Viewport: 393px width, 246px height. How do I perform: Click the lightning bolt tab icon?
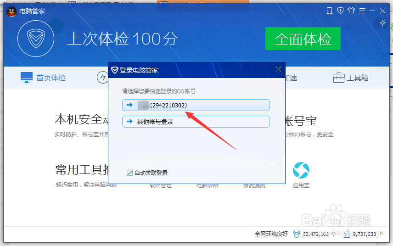pos(102,78)
